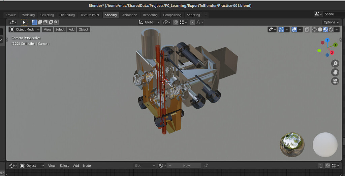Toggle proportional editing in viewport header
The image size is (345, 176).
pyautogui.click(x=192, y=22)
